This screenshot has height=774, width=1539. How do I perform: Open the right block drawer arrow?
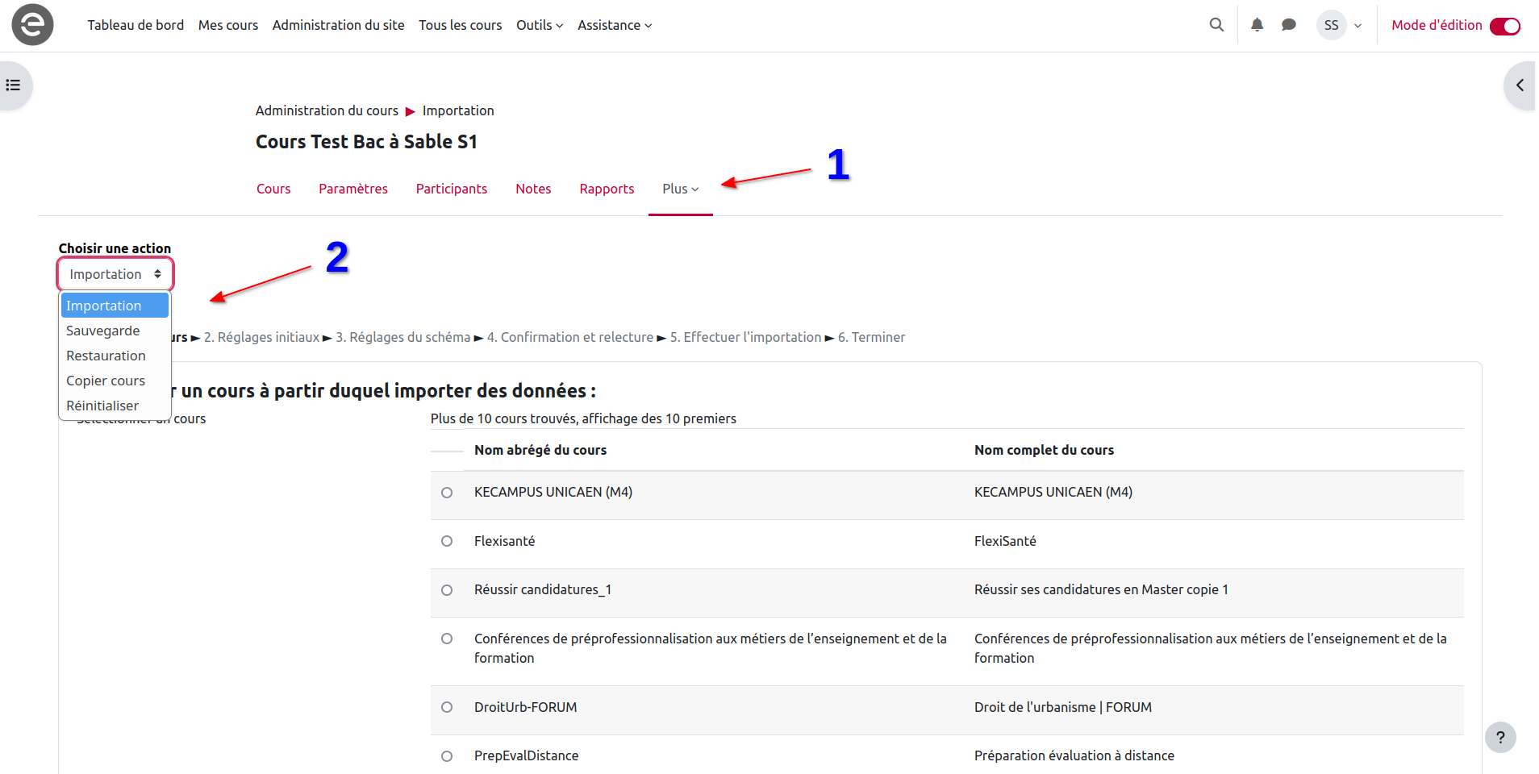coord(1520,85)
